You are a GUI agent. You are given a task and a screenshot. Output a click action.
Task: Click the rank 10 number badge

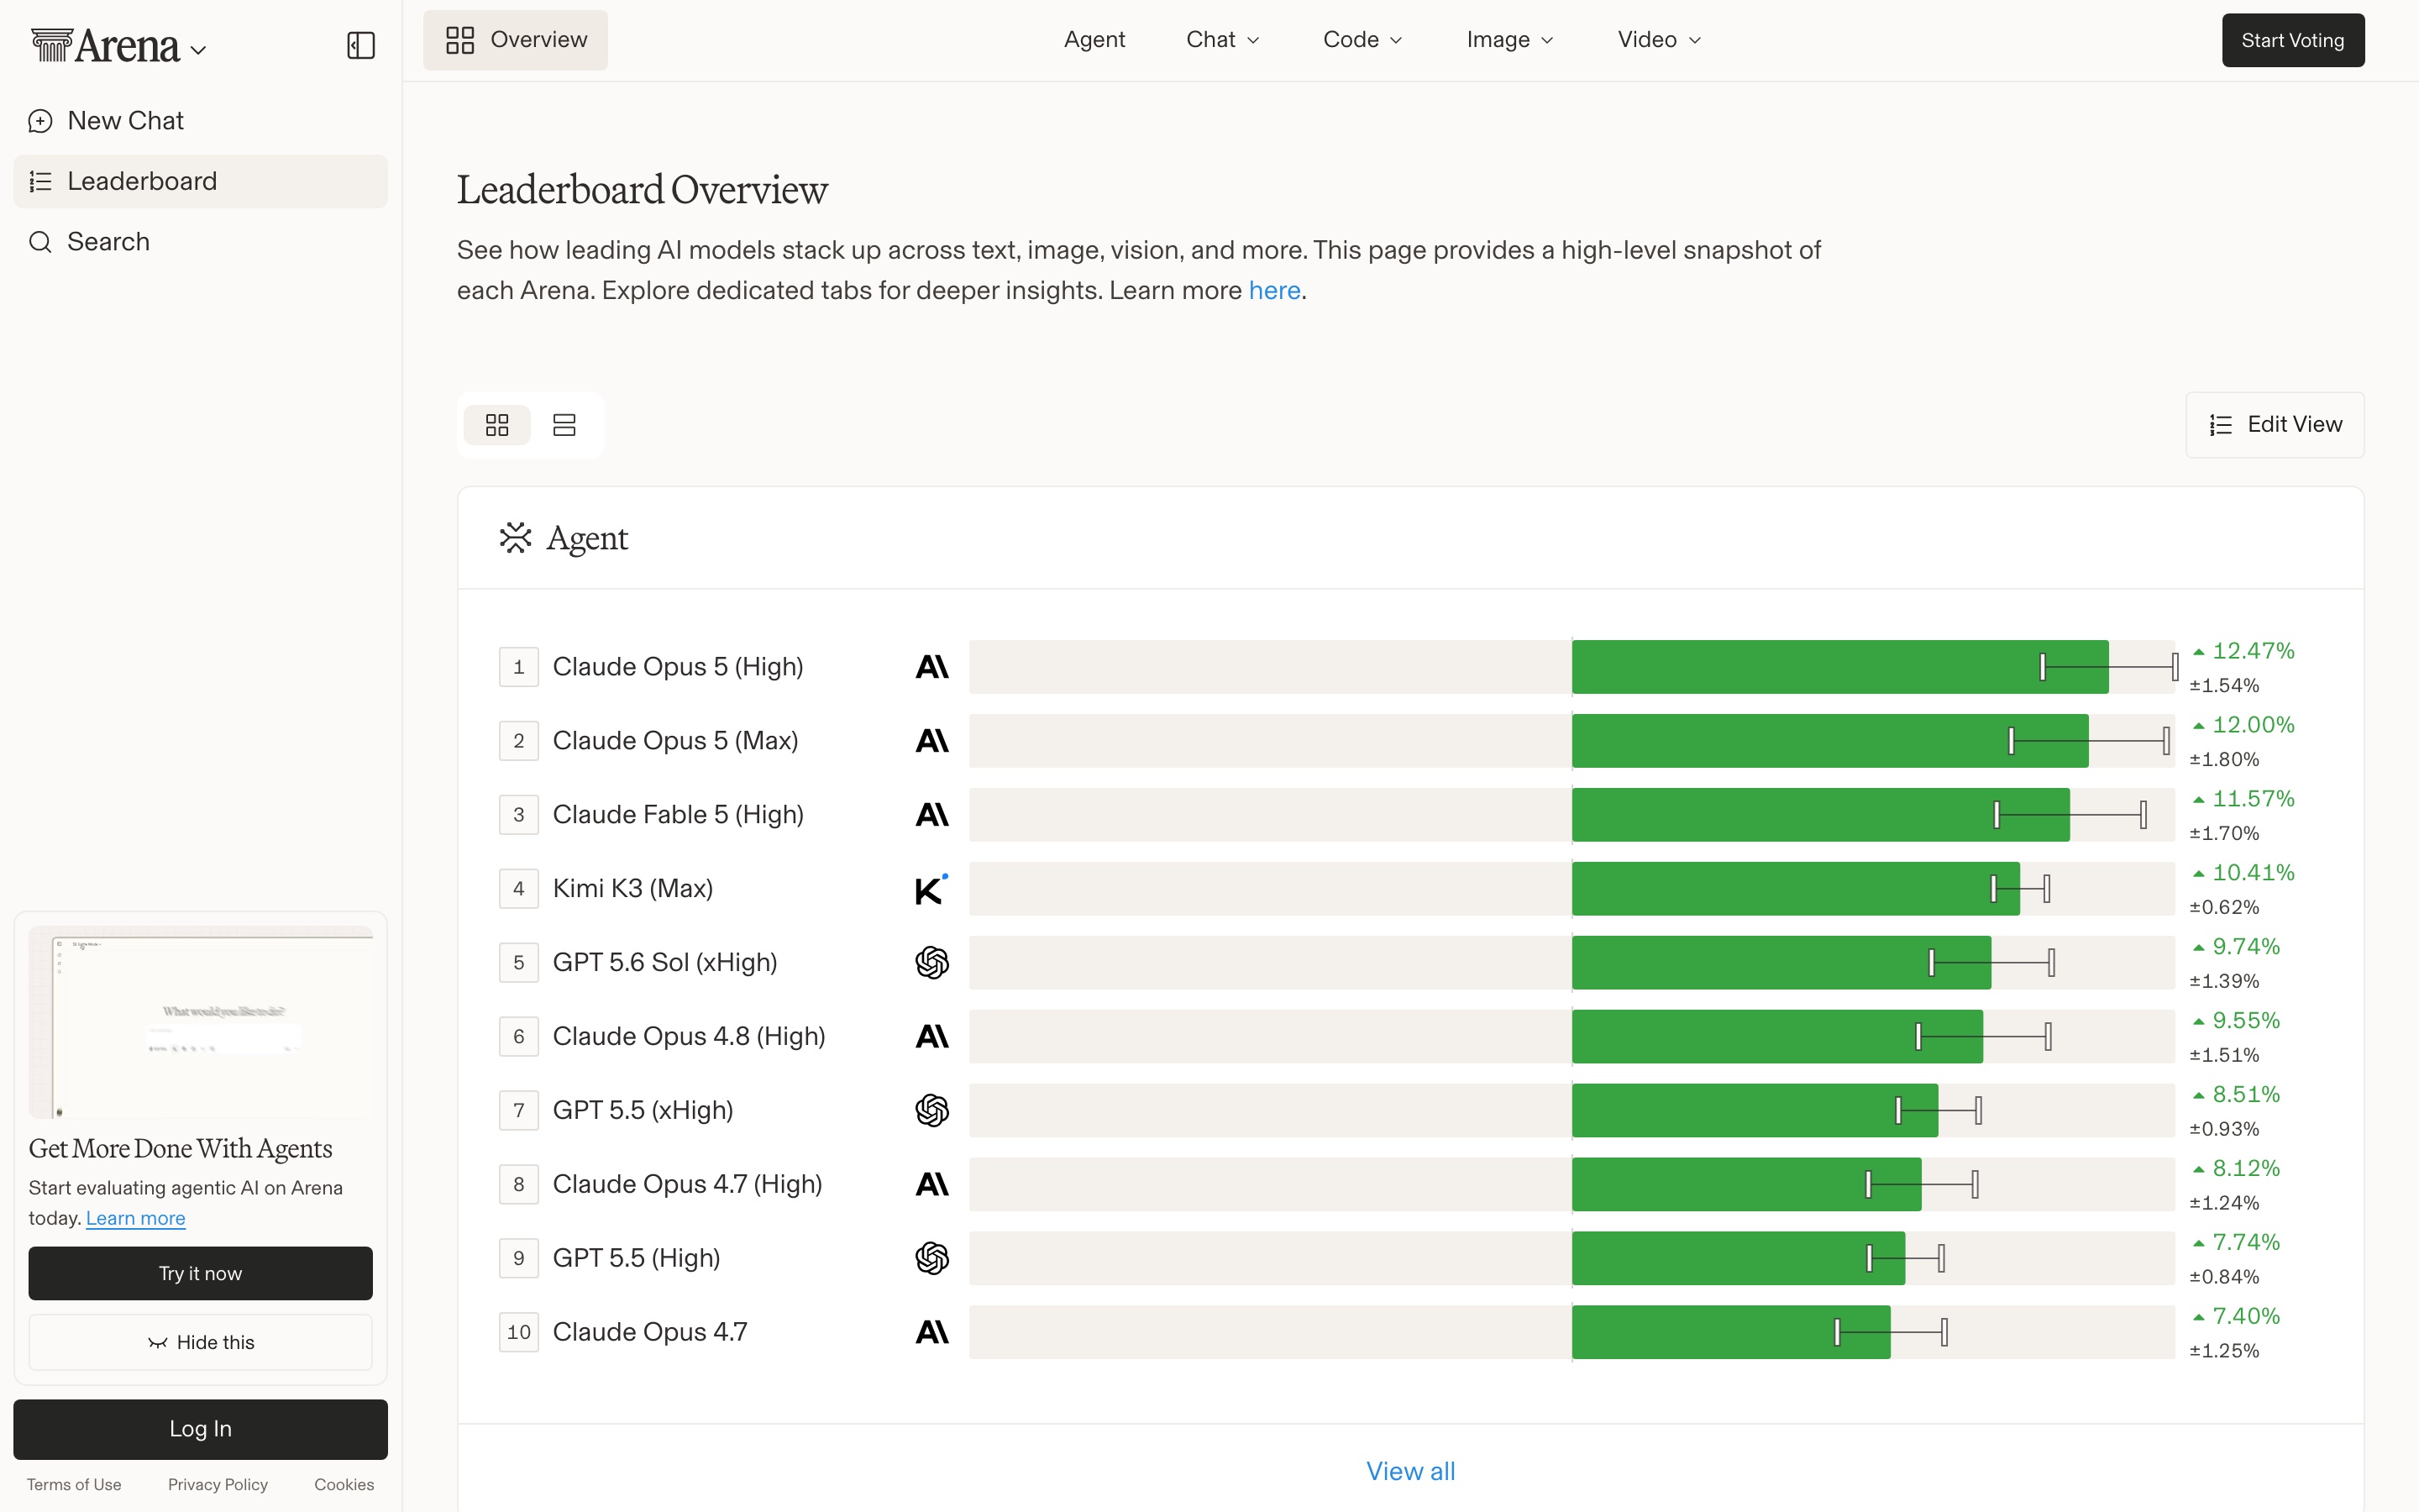pos(519,1333)
